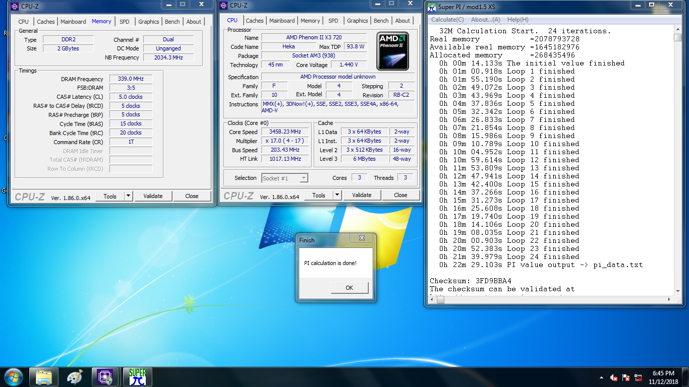Click Super PI horizontal scrollbar left arrow
Screen dimensions: 689x387
point(431,300)
